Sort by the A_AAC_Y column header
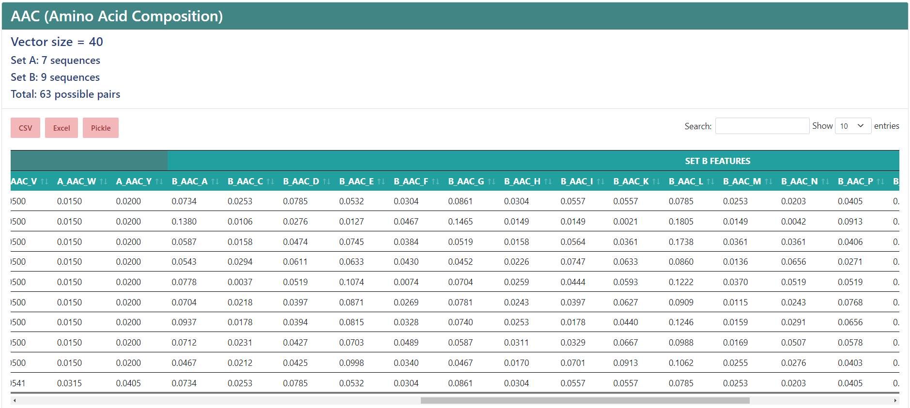The height and width of the screenshot is (408, 910). (x=134, y=181)
